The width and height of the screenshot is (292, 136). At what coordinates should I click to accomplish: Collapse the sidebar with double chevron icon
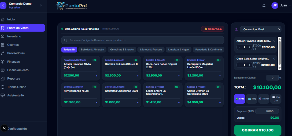41,5
